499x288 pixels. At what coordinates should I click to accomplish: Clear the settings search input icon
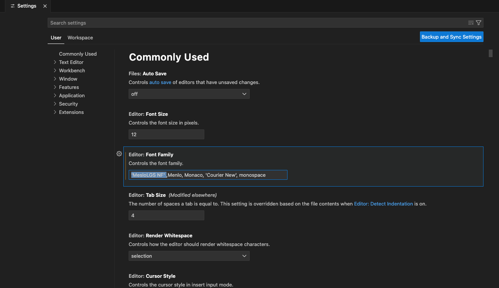pos(471,23)
